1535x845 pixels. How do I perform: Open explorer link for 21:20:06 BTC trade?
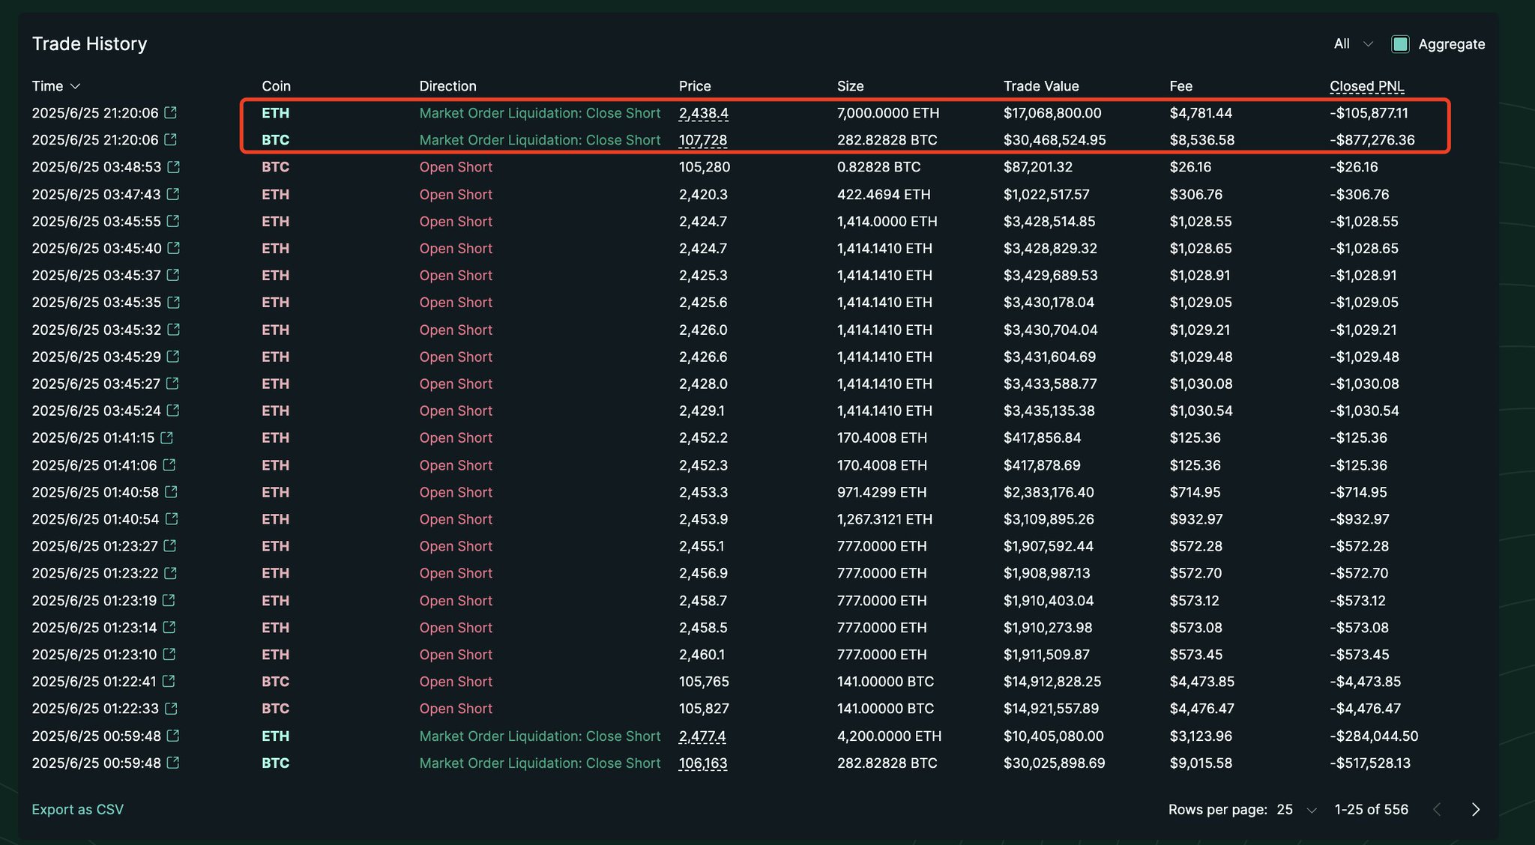[171, 139]
